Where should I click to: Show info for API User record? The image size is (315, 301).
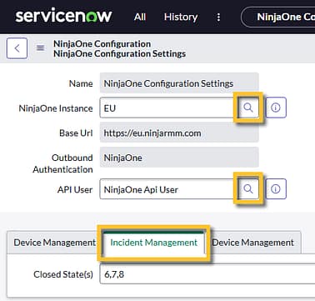276,189
